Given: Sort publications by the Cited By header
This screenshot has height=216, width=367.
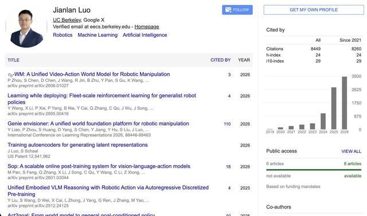Looking at the screenshot, I should [x=220, y=60].
